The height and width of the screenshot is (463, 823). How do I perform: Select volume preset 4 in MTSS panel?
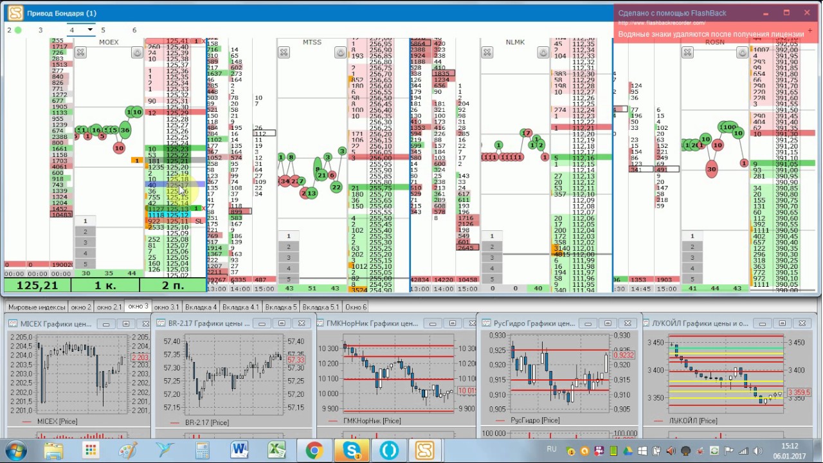pos(289,268)
